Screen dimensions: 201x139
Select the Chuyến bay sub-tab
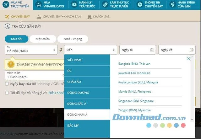(18, 17)
